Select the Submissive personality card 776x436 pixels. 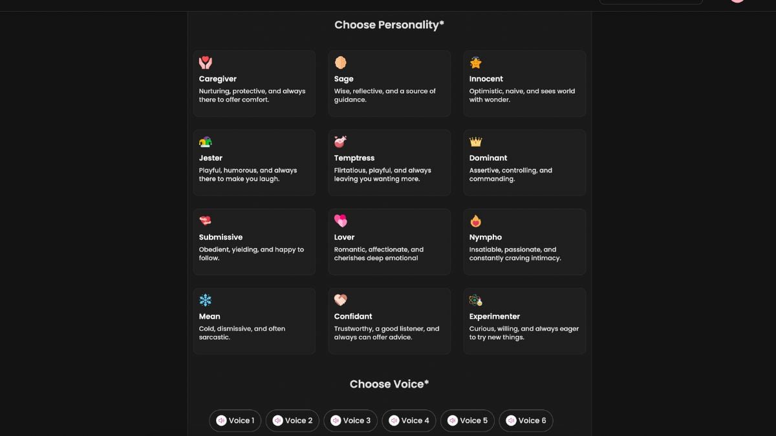[254, 242]
